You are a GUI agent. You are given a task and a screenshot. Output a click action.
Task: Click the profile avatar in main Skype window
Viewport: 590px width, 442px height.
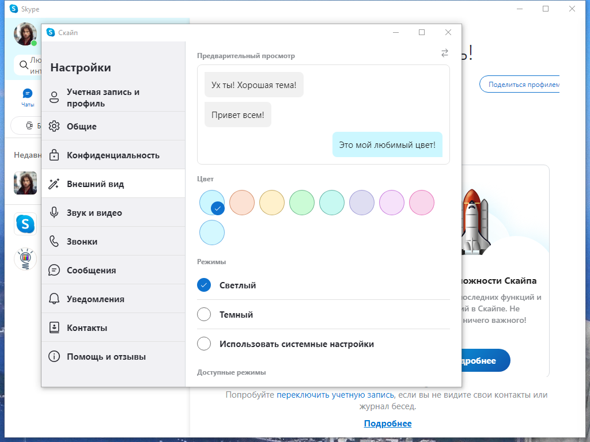(x=25, y=34)
